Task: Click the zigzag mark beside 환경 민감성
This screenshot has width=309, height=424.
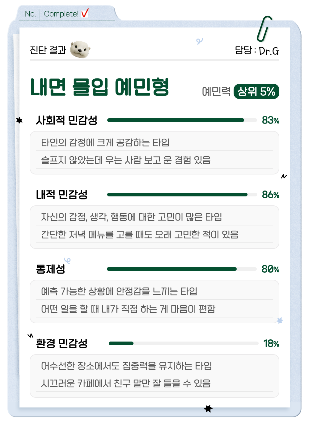Action: 30,335
